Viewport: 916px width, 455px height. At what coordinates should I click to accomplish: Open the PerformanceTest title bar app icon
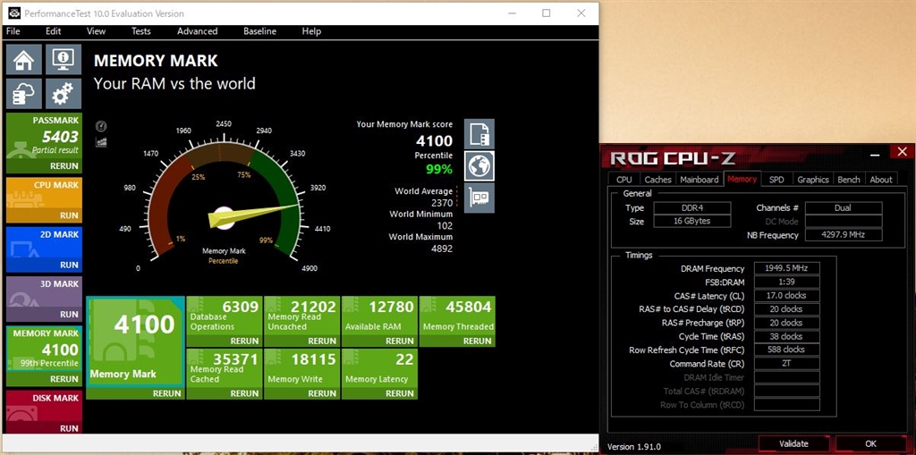14,13
